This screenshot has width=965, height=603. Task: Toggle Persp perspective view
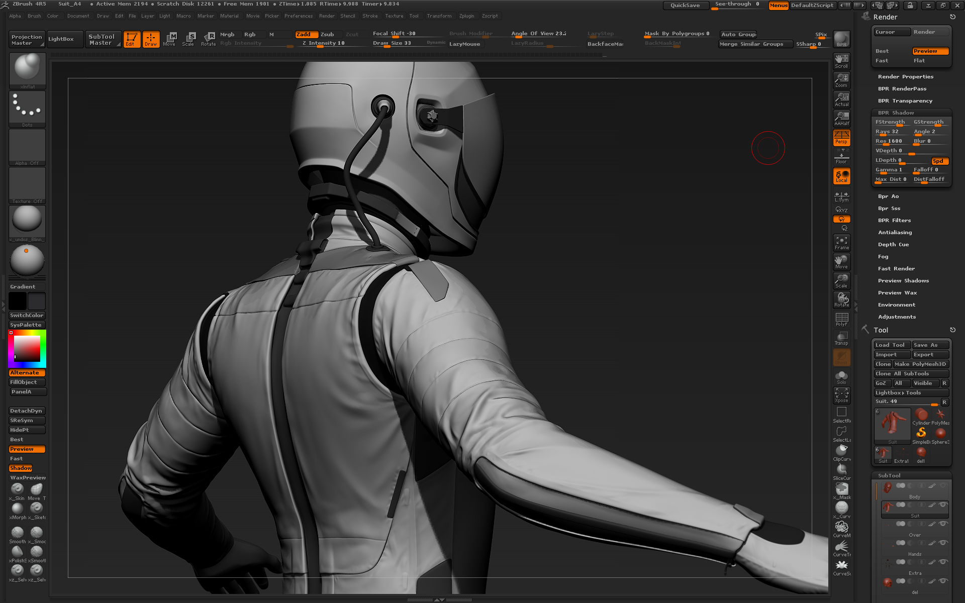(x=841, y=137)
